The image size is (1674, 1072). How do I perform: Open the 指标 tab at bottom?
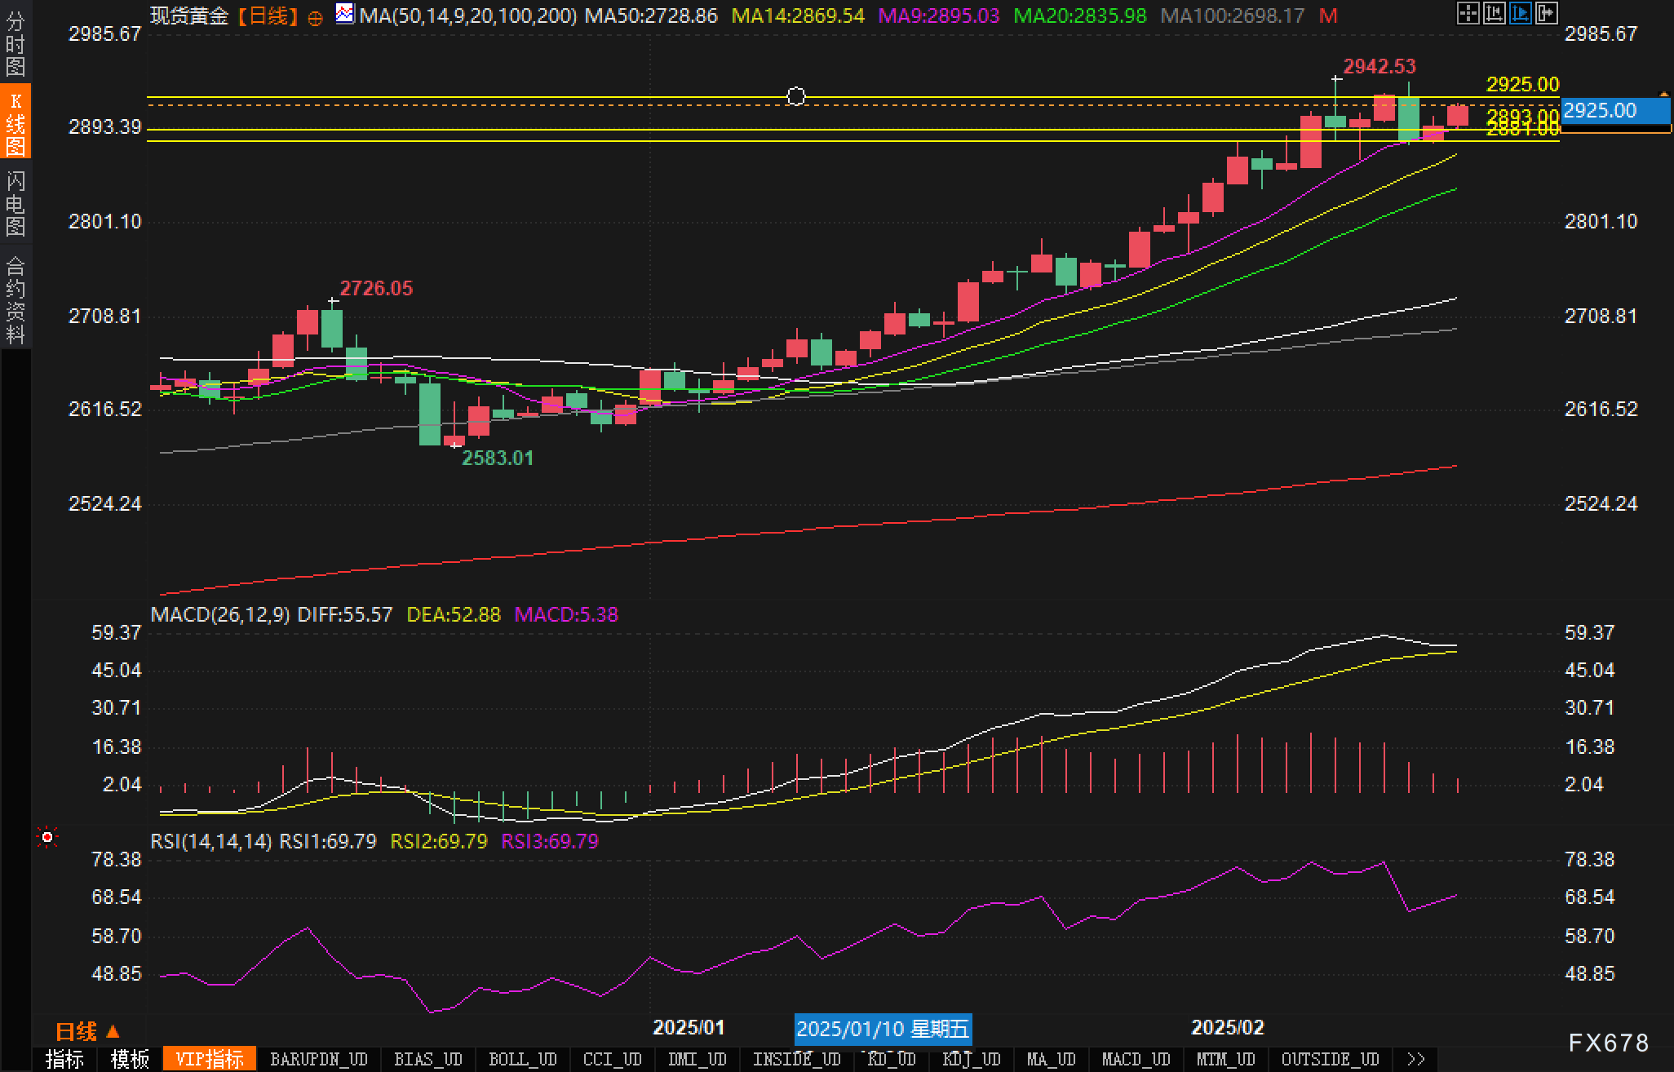click(x=64, y=1059)
